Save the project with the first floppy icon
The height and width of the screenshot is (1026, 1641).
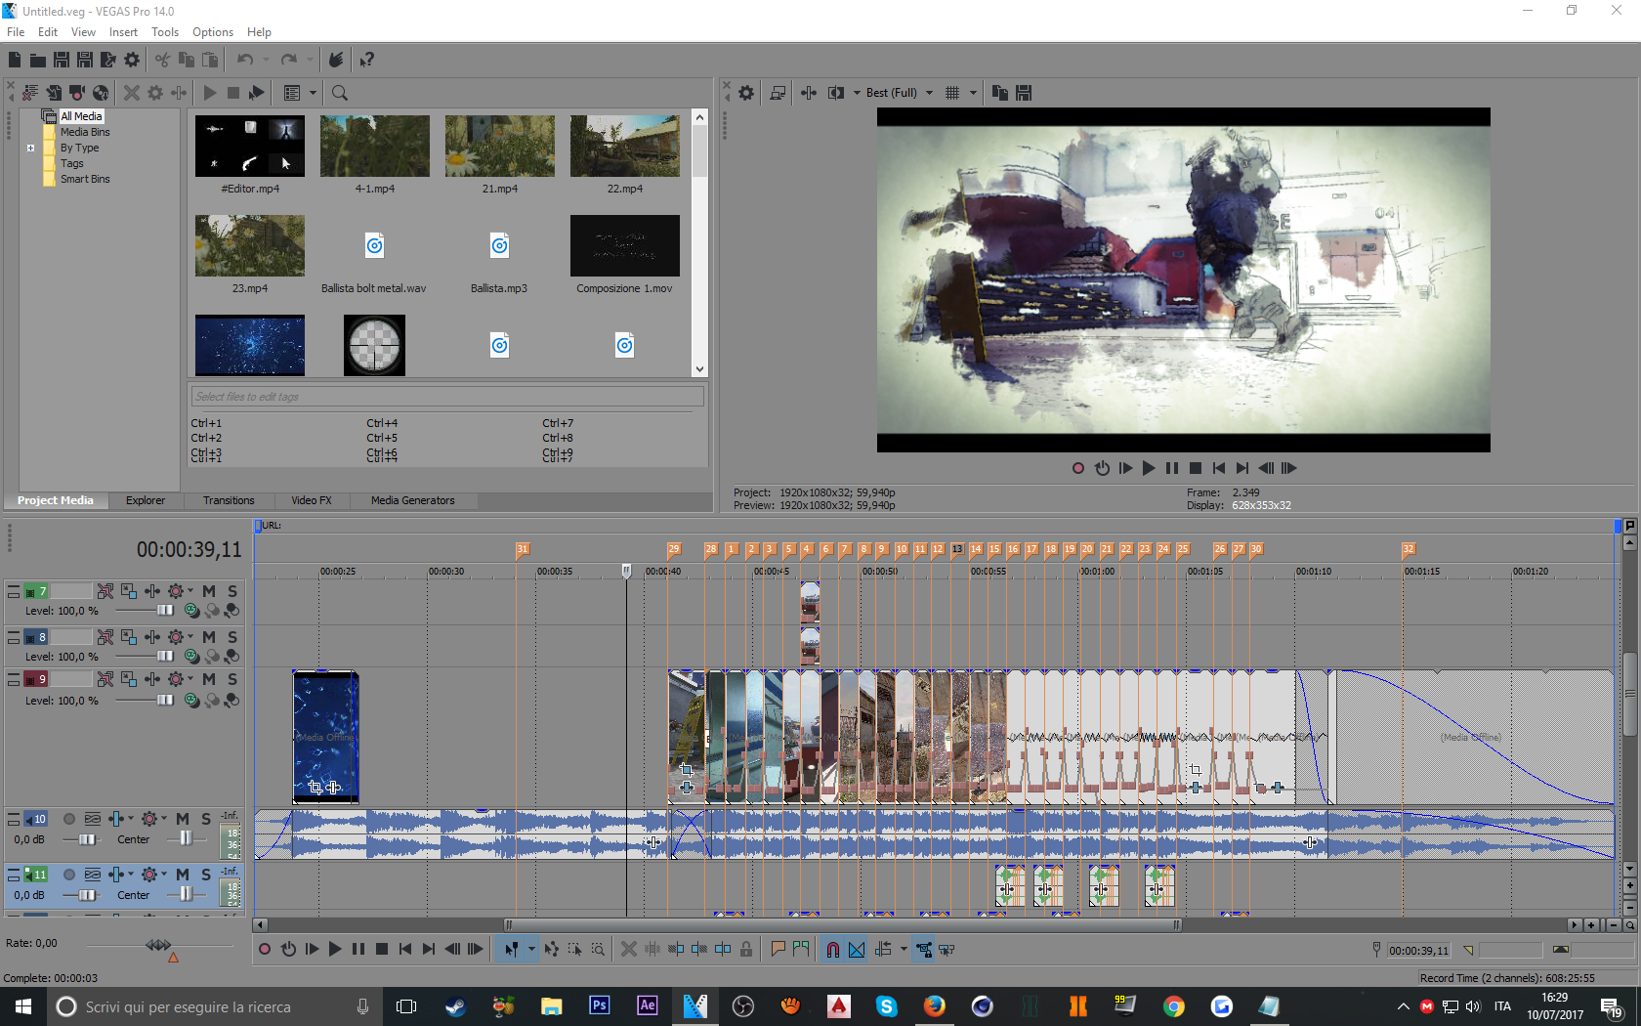pyautogui.click(x=62, y=60)
